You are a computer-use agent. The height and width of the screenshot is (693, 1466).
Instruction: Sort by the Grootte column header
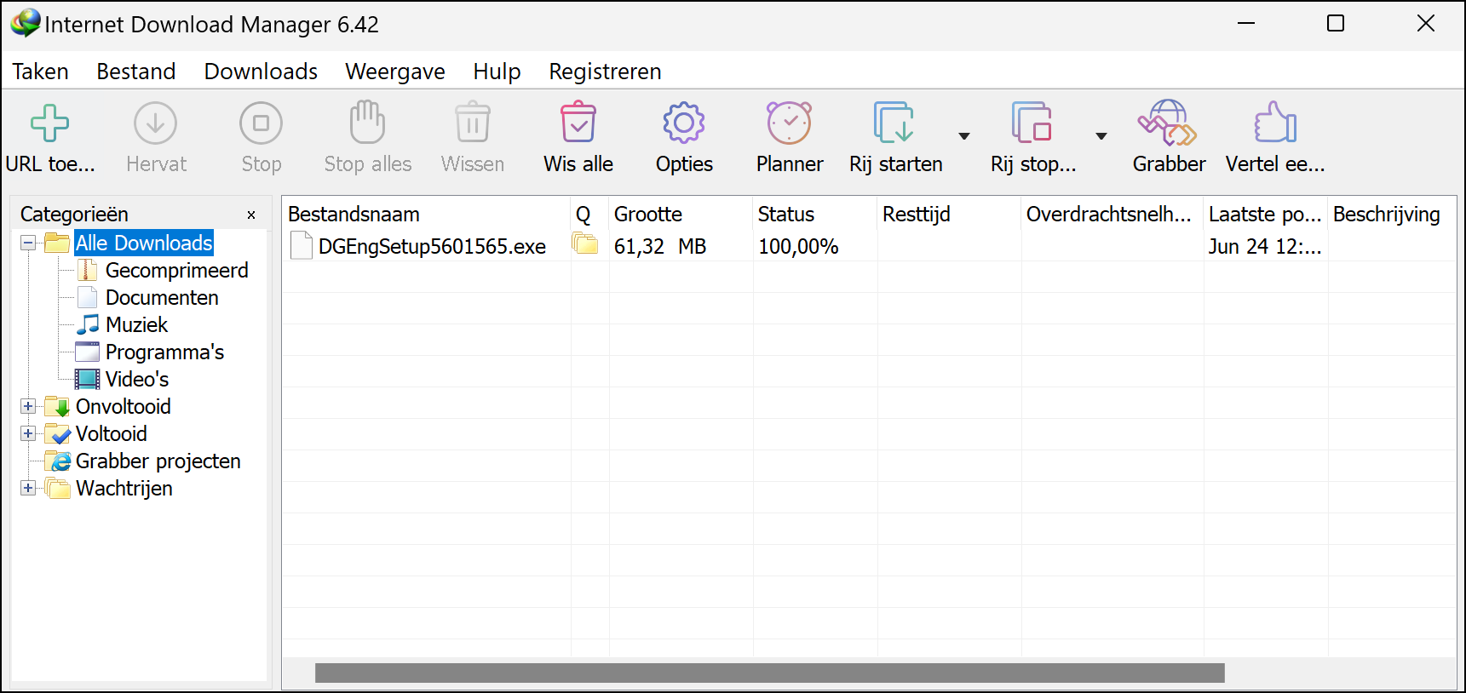pos(681,215)
